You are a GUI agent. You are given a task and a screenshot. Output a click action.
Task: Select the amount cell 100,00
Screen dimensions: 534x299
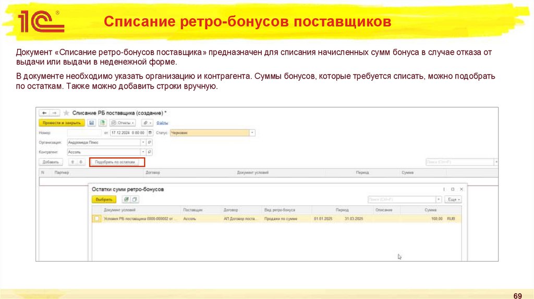pos(436,219)
